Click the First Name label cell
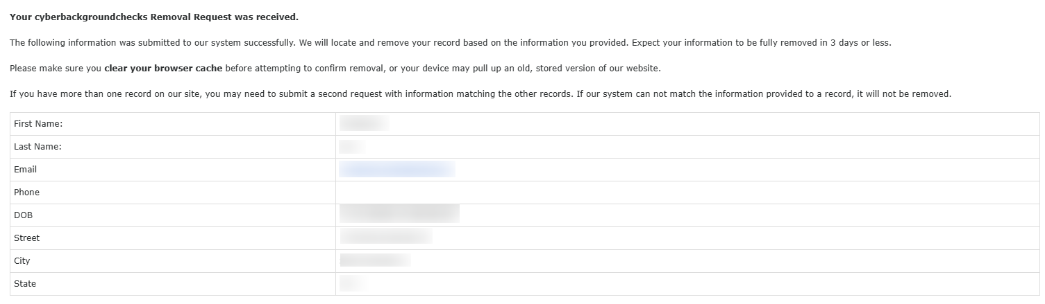Image resolution: width=1045 pixels, height=304 pixels. pos(173,124)
